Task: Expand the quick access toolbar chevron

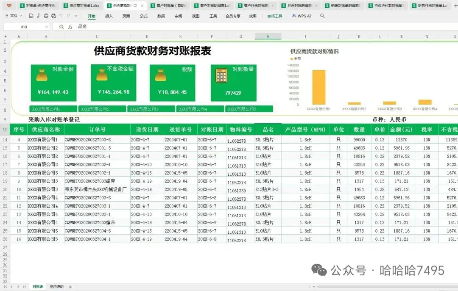Action: tap(76, 16)
